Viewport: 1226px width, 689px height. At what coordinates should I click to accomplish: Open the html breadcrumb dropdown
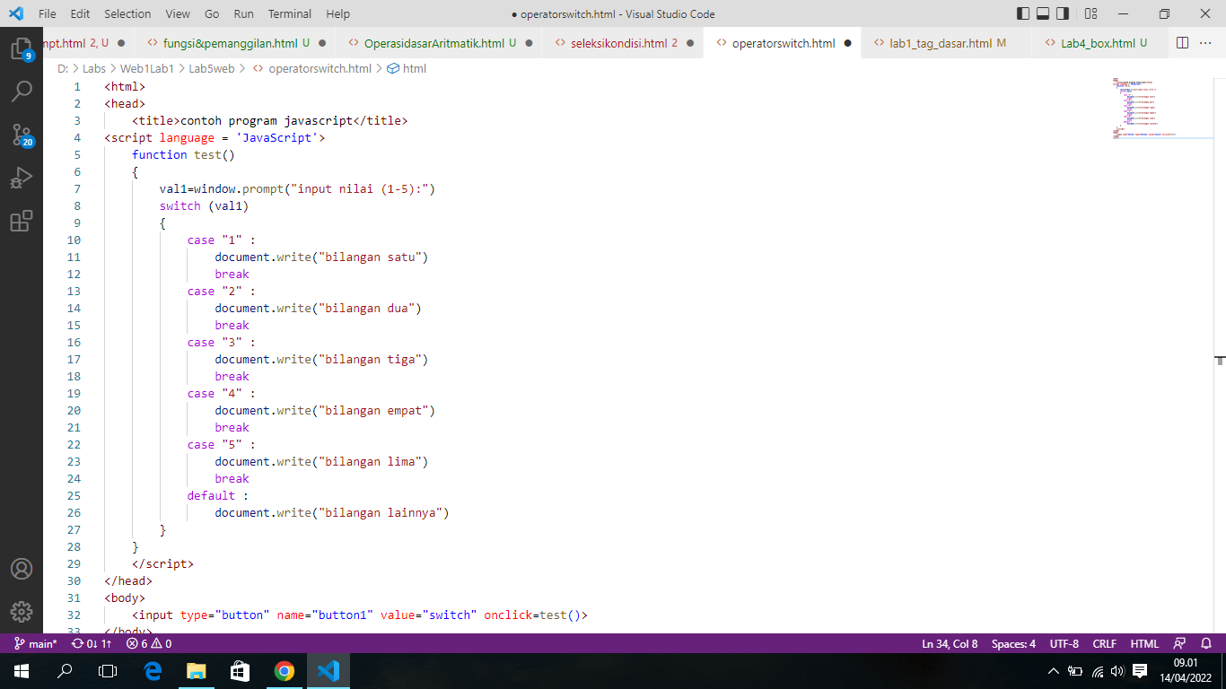tap(415, 67)
